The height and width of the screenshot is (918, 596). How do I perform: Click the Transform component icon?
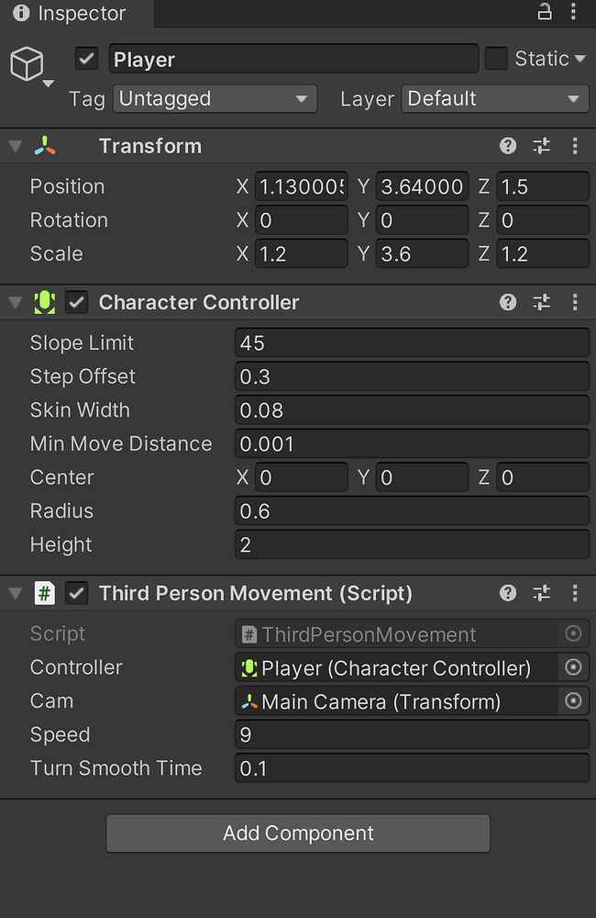coord(43,145)
